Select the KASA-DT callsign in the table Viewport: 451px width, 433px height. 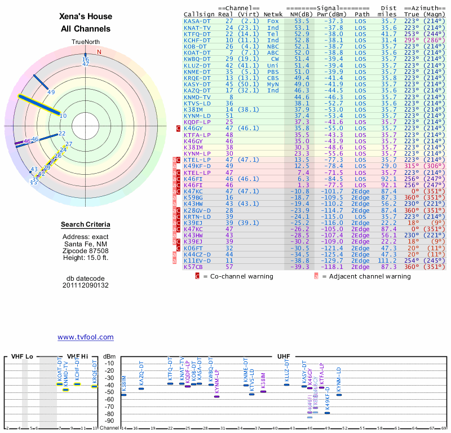[197, 21]
